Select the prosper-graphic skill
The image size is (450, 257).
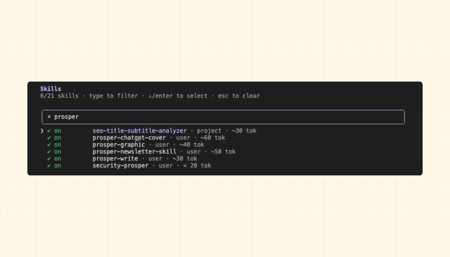119,145
